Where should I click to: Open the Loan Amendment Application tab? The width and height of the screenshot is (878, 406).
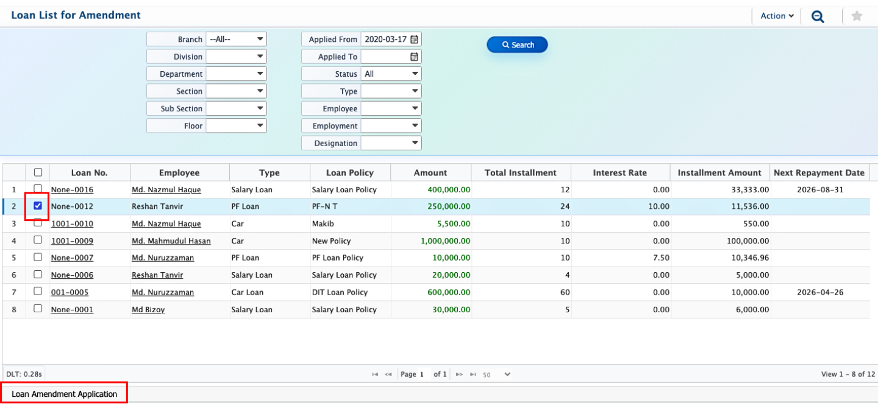point(64,394)
